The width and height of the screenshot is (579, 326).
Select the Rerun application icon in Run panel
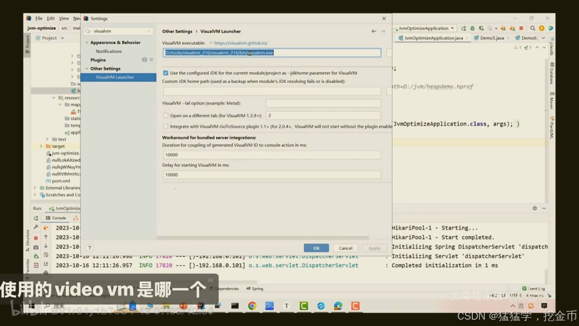tap(36, 218)
